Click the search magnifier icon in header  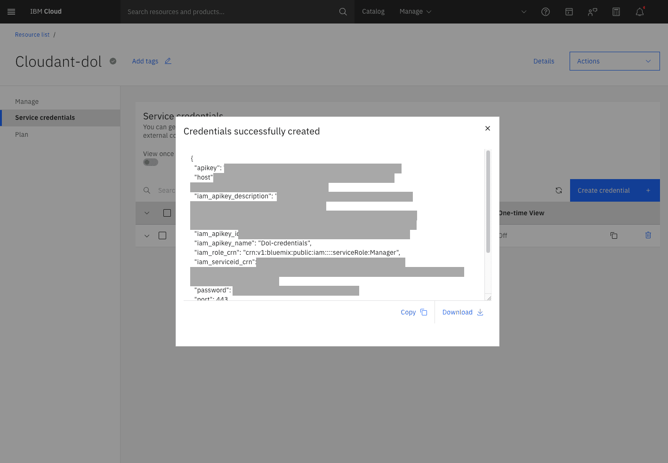click(x=343, y=12)
